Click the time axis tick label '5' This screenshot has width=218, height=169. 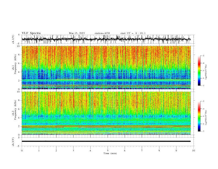(108, 150)
